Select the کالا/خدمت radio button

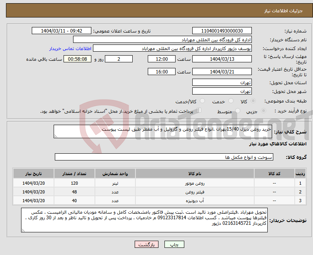(202, 101)
